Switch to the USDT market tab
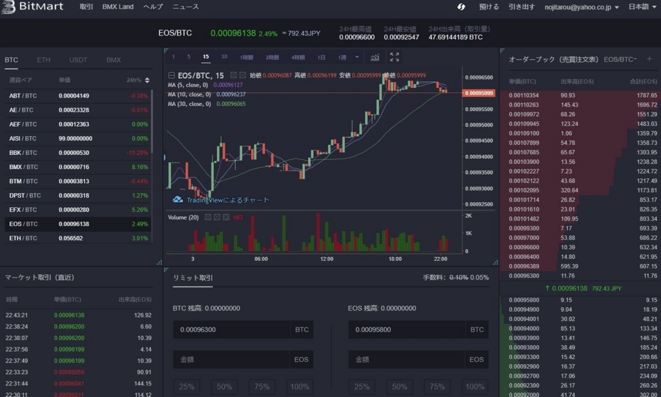 click(78, 60)
